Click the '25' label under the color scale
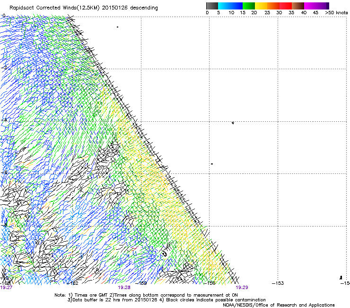Image resolution: width=350 pixels, height=308 pixels. click(x=267, y=13)
